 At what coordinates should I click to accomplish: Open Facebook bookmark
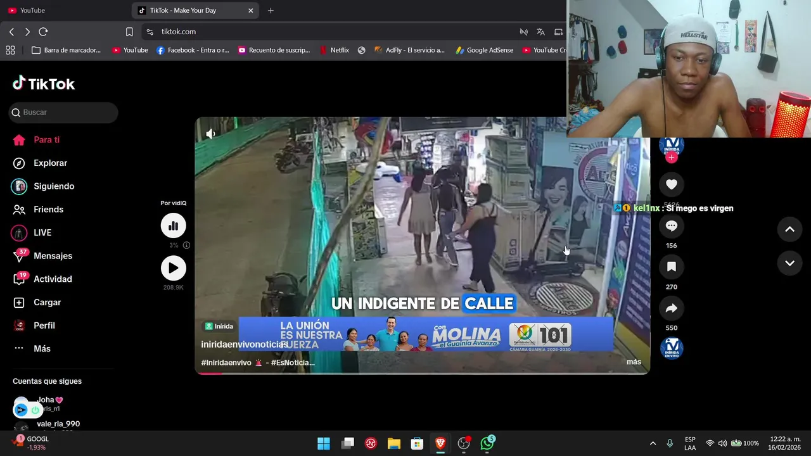click(x=193, y=50)
